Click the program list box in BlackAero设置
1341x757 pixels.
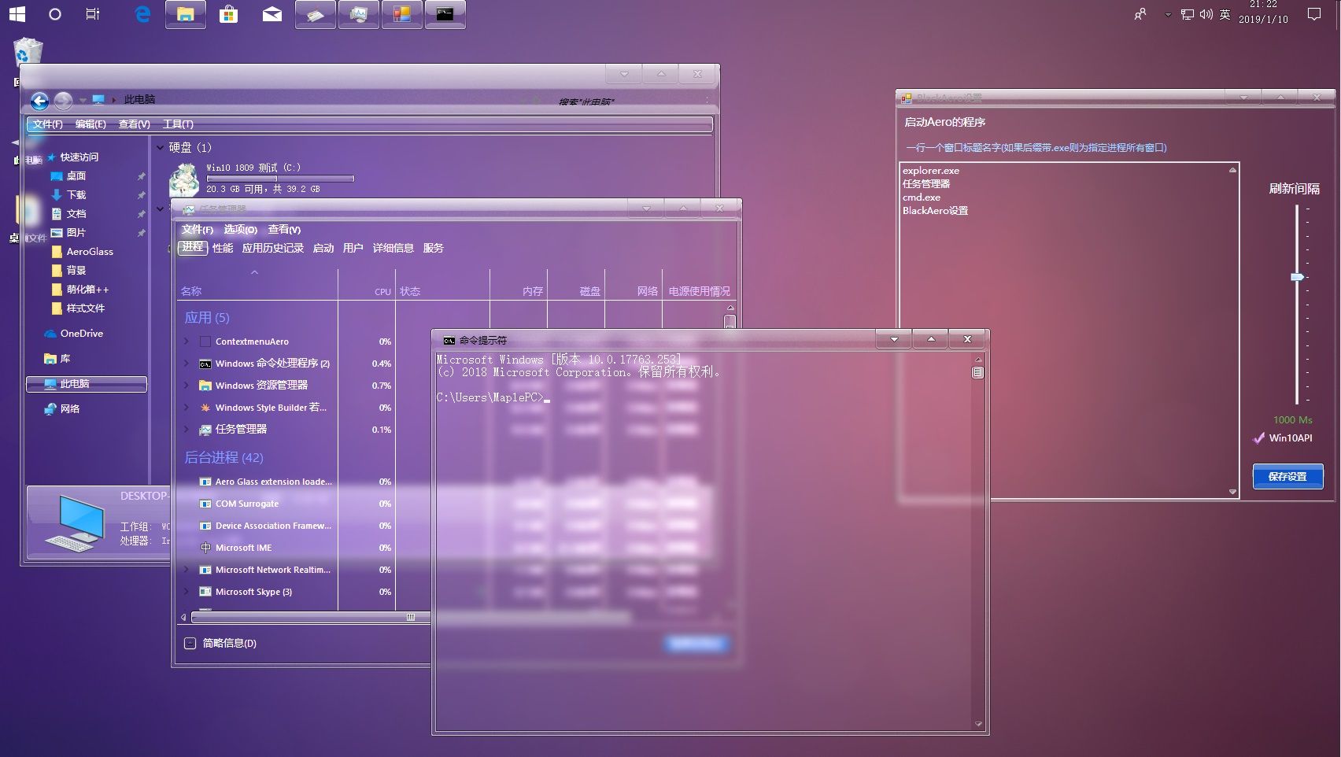[x=1069, y=330]
